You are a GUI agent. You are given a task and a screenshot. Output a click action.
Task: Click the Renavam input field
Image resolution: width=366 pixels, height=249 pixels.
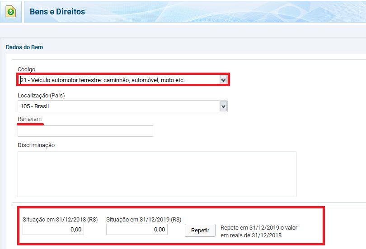tap(85, 131)
